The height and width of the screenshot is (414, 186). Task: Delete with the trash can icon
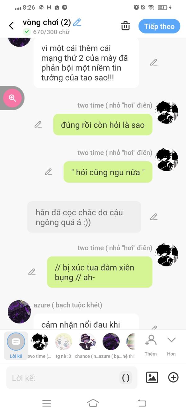(126, 26)
